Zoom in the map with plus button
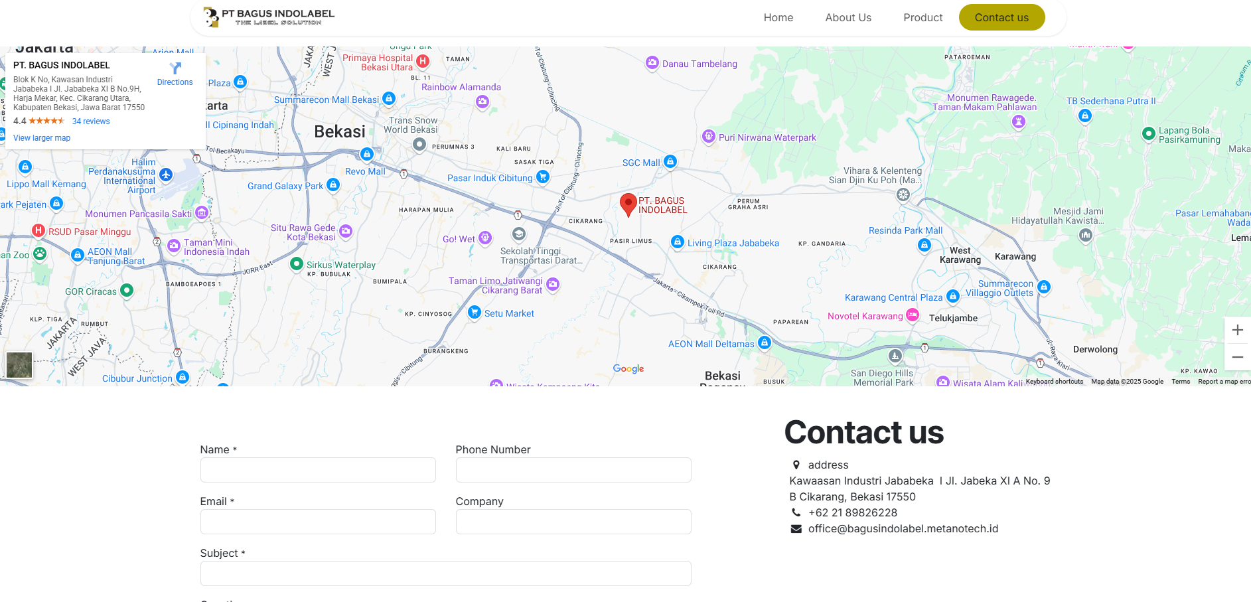The width and height of the screenshot is (1251, 602). coord(1238,330)
